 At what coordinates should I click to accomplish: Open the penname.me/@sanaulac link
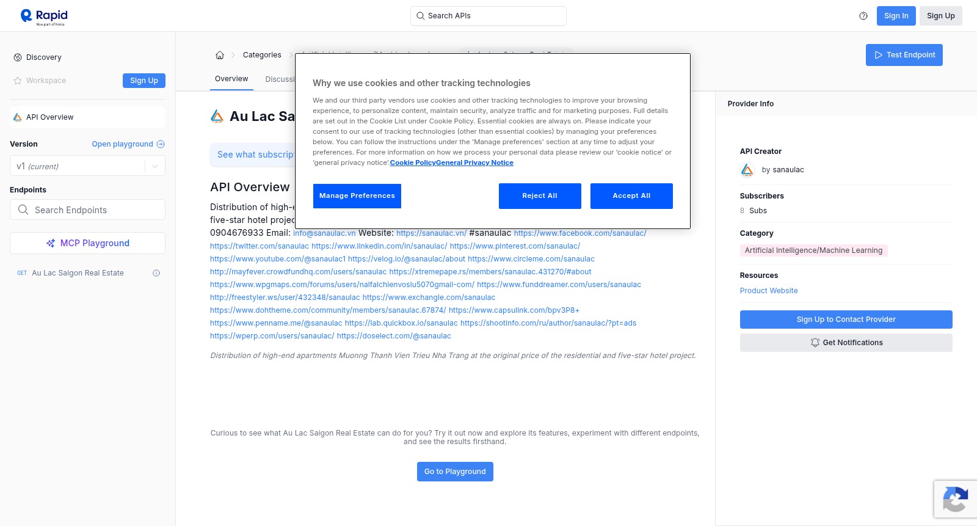pos(276,323)
